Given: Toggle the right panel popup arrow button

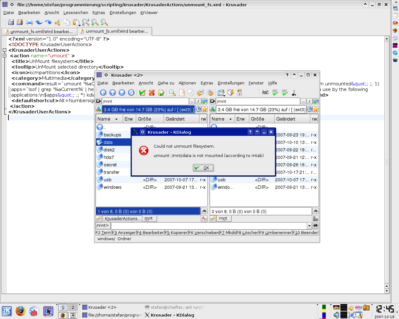Looking at the screenshot, I should tap(315, 211).
